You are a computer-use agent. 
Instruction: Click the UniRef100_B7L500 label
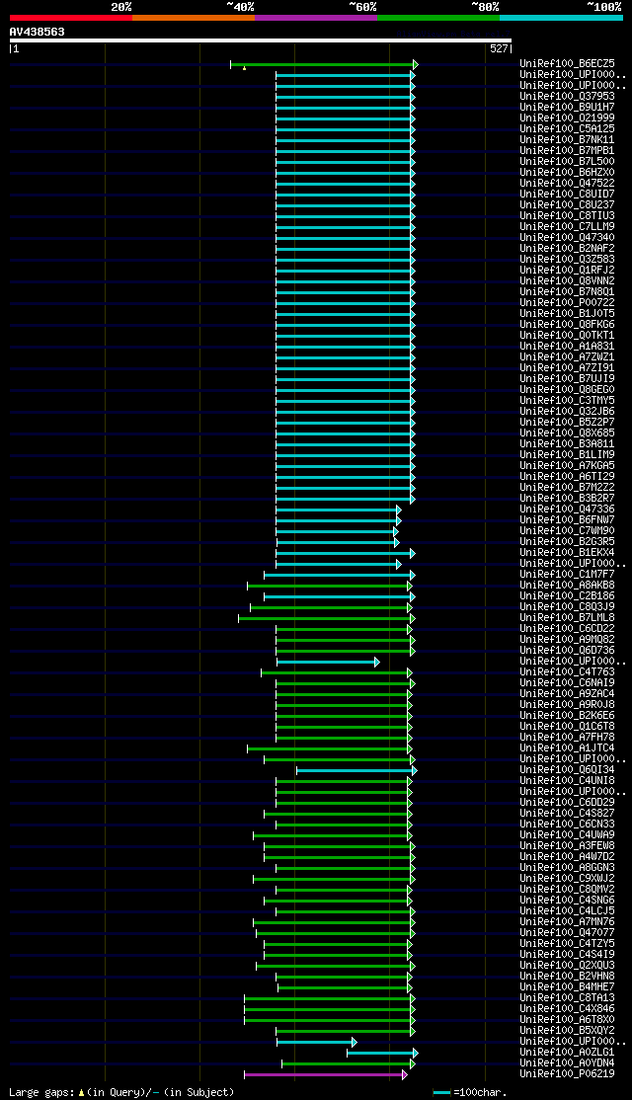568,161
